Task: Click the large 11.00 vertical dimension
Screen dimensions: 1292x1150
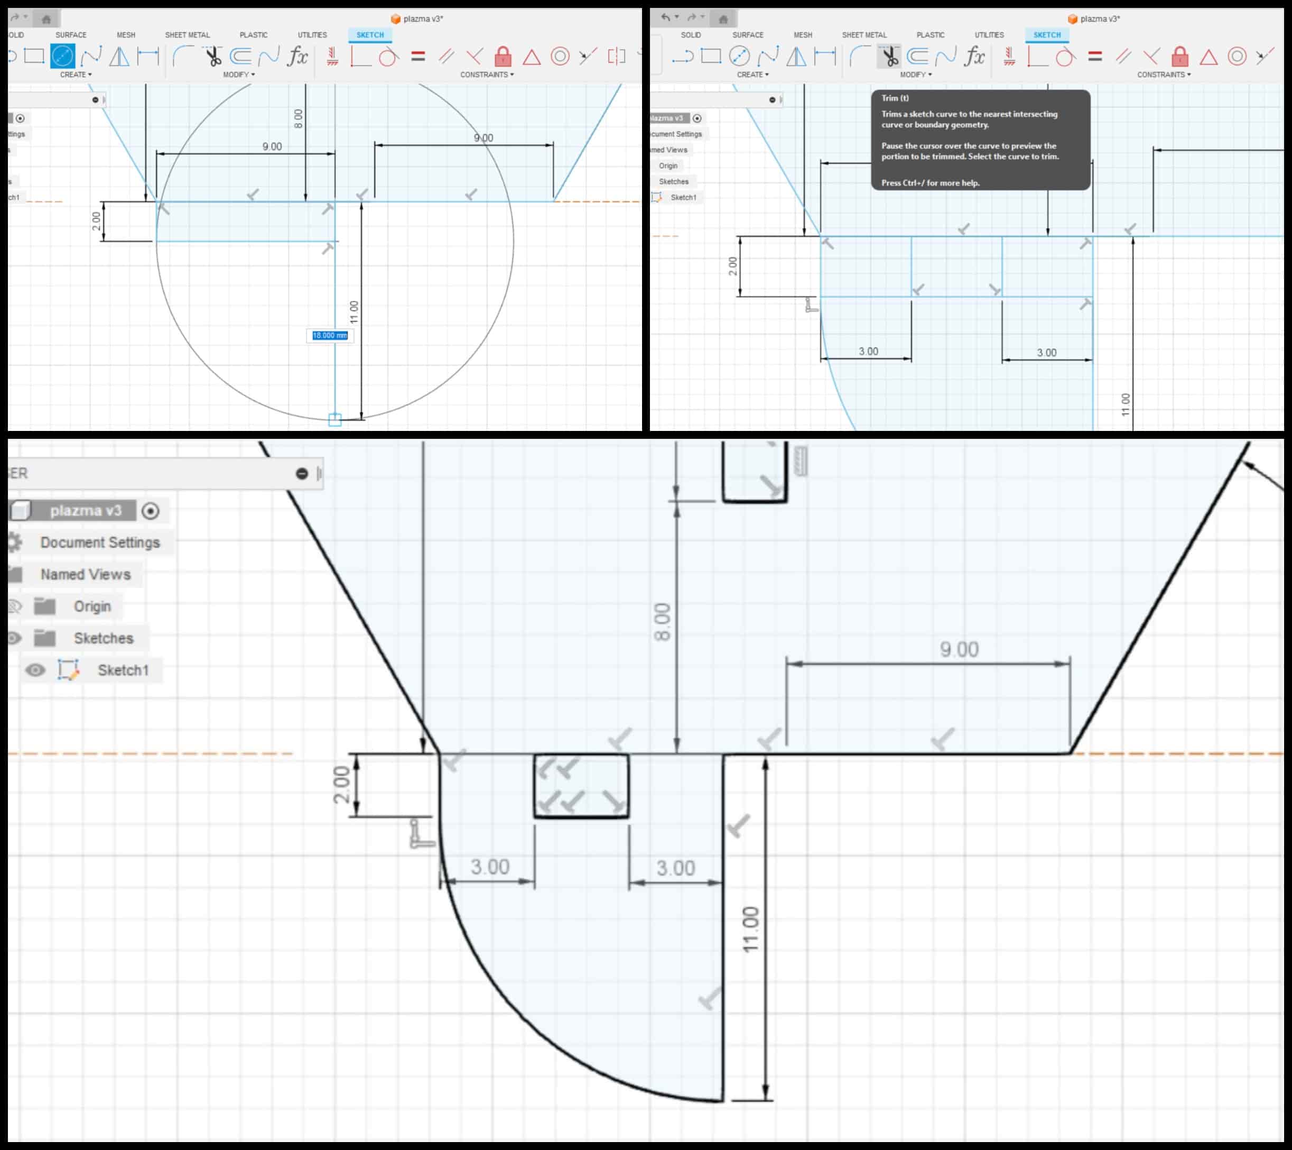Action: (x=750, y=929)
